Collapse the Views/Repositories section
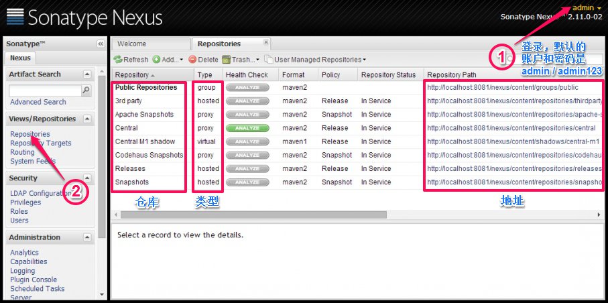The height and width of the screenshot is (303, 608). pos(87,119)
